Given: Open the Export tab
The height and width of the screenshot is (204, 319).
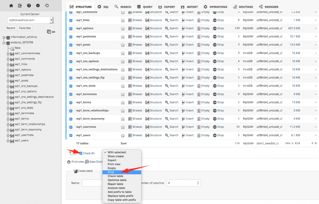Looking at the screenshot, I should coord(167,7).
